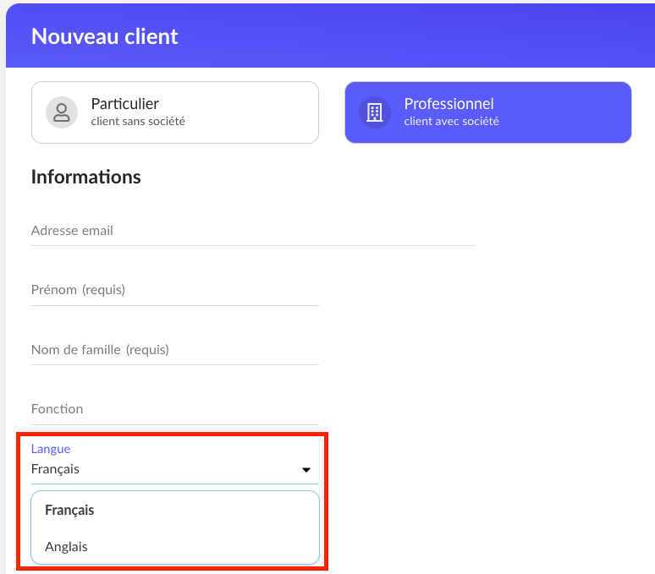This screenshot has height=574, width=655.
Task: Choose Anglais from the language list
Action: point(66,547)
